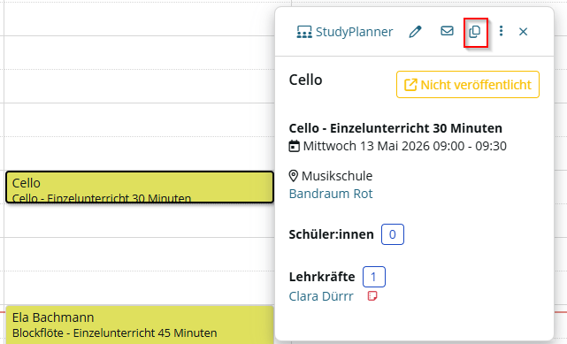Click the StudyPlanner logo icon
Image resolution: width=567 pixels, height=344 pixels.
[x=304, y=32]
